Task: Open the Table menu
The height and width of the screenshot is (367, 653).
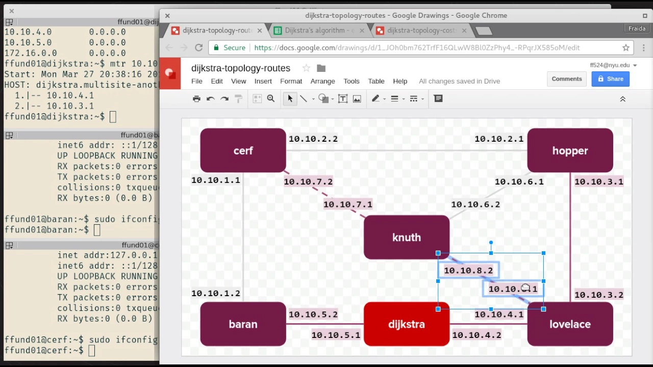Action: point(376,81)
